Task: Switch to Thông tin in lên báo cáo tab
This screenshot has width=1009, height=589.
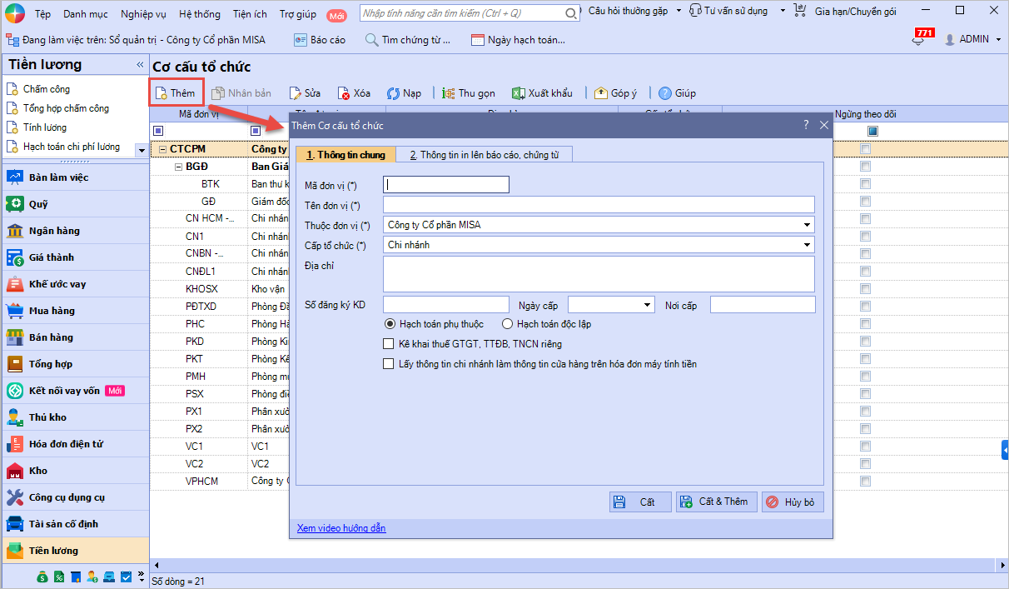Action: tap(485, 154)
